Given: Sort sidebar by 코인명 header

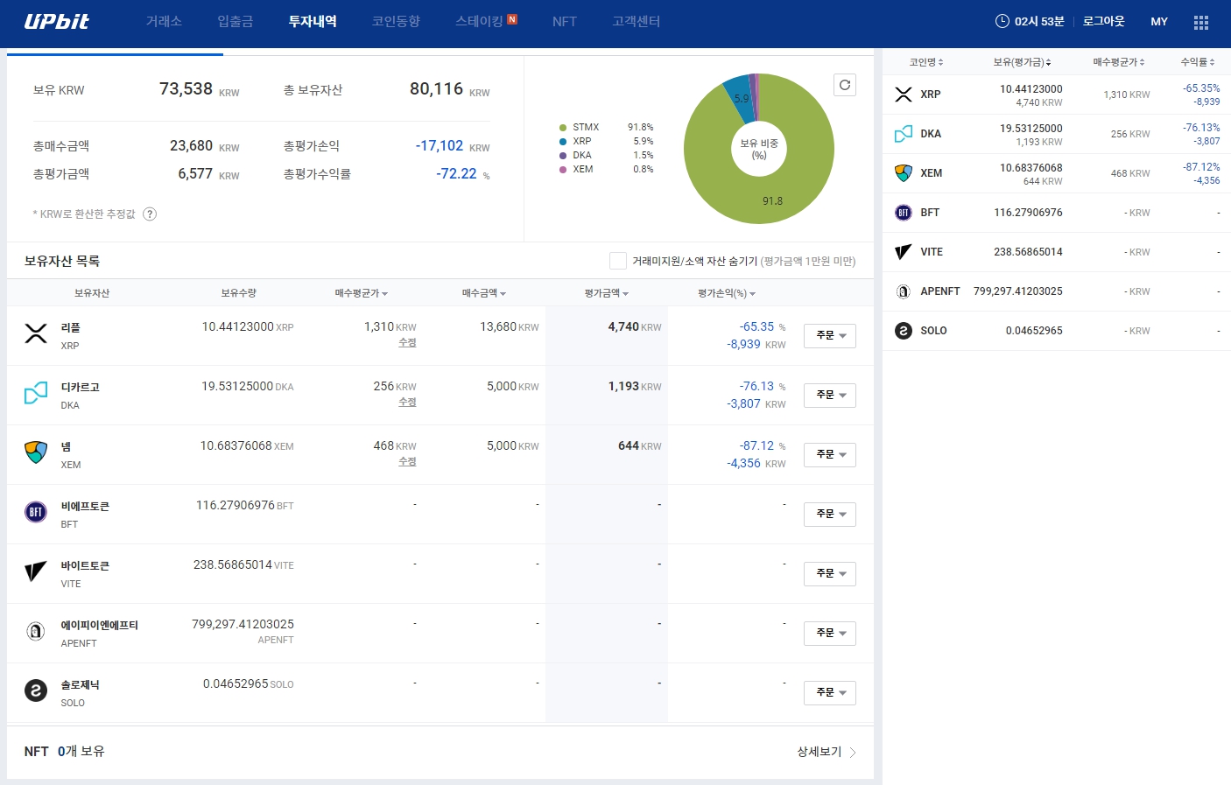Looking at the screenshot, I should pyautogui.click(x=926, y=62).
